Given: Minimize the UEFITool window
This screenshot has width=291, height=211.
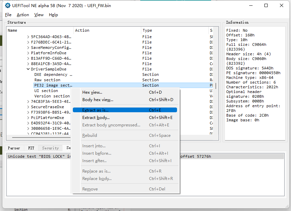Looking at the screenshot, I should coord(251,6).
